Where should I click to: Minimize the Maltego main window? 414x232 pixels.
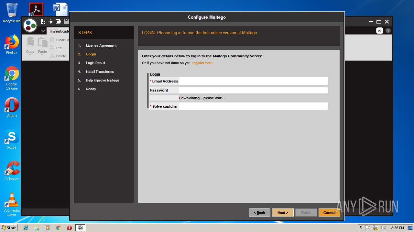[371, 22]
